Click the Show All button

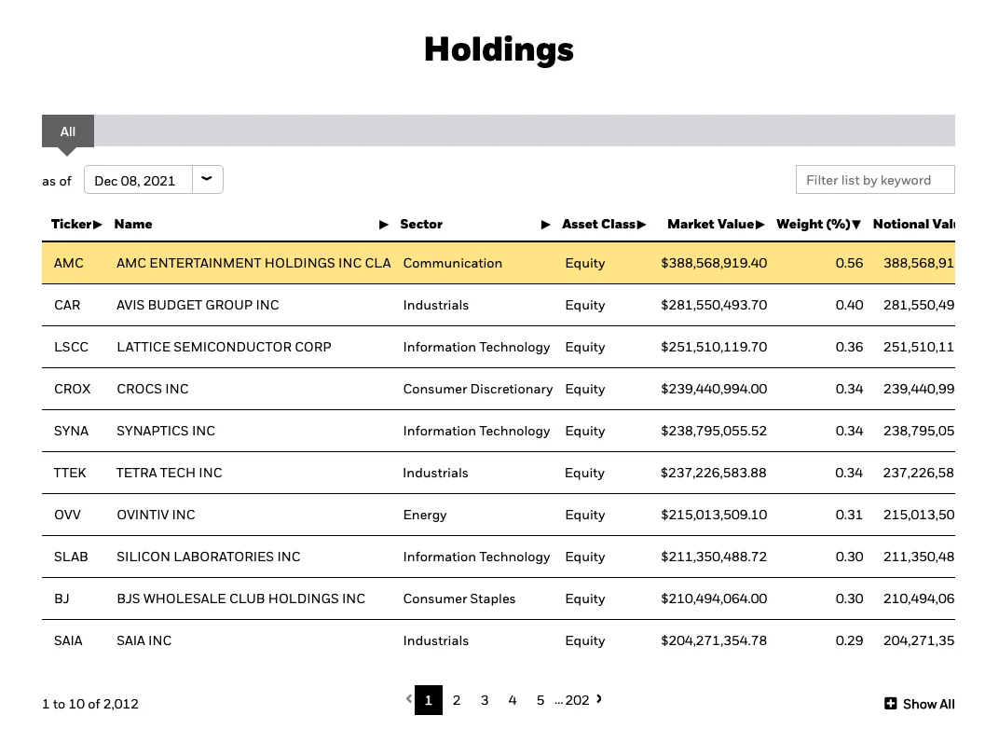920,704
